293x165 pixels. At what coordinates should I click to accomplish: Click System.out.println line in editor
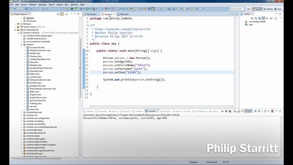pyautogui.click(x=134, y=80)
